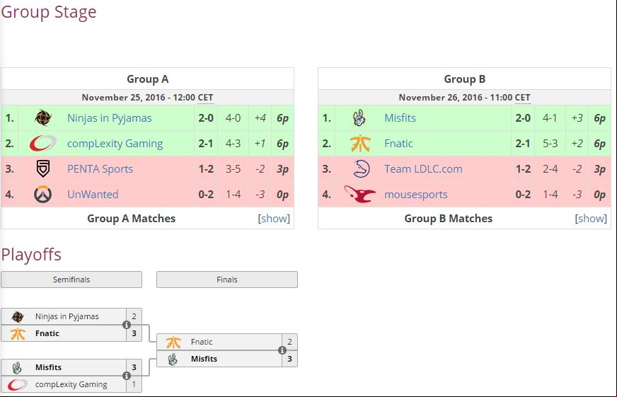Click the mousesports red logo

pyautogui.click(x=360, y=195)
